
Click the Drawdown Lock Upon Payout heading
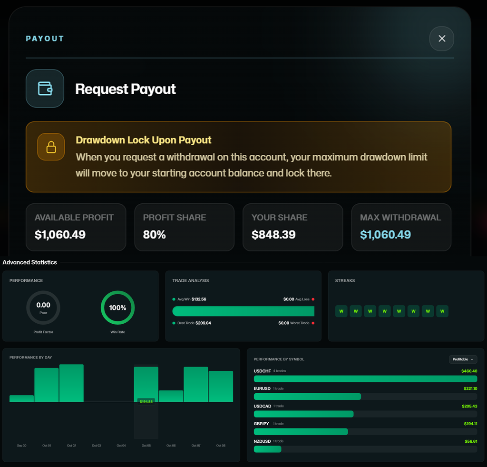(x=144, y=140)
